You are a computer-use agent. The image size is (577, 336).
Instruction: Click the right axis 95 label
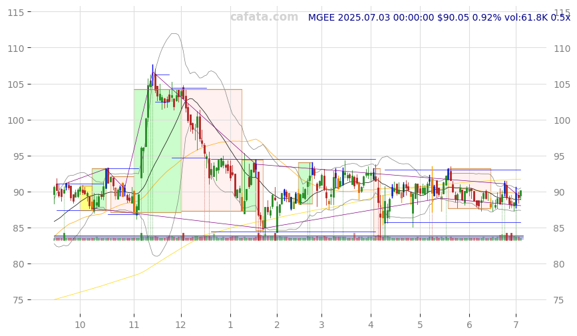559,156
